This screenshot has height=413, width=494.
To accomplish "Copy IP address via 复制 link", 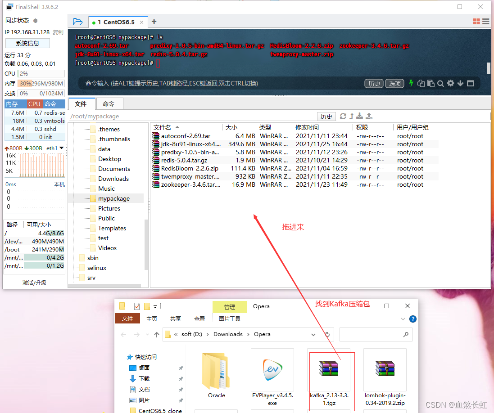I will (58, 32).
